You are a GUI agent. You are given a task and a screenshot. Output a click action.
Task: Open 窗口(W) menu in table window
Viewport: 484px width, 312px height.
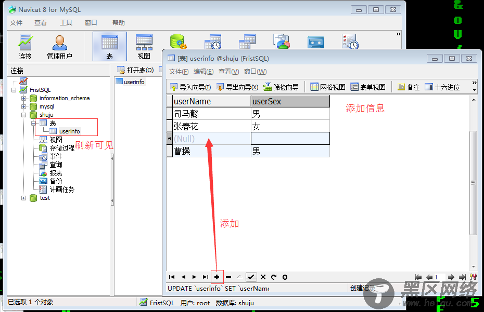(x=256, y=72)
